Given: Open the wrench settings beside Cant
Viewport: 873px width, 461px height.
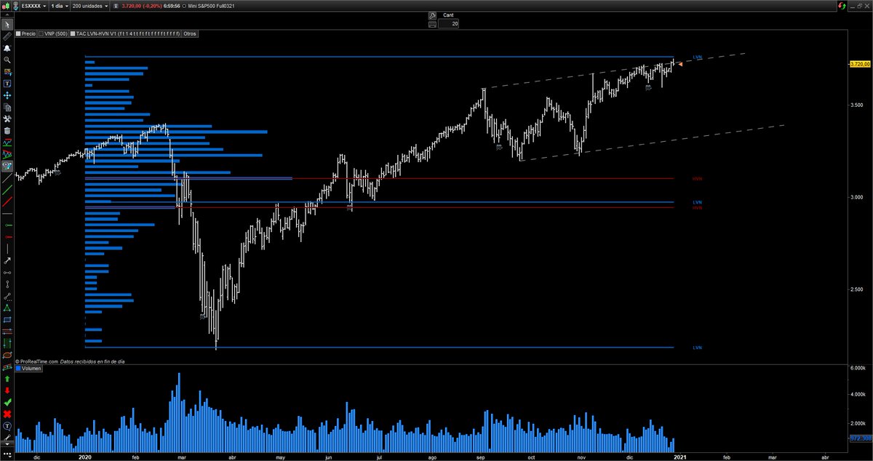Looking at the screenshot, I should click(431, 15).
